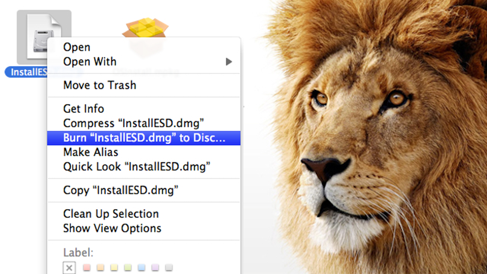Choose Copy "InstallESD.dmg"
Image resolution: width=487 pixels, height=274 pixels.
144,190
